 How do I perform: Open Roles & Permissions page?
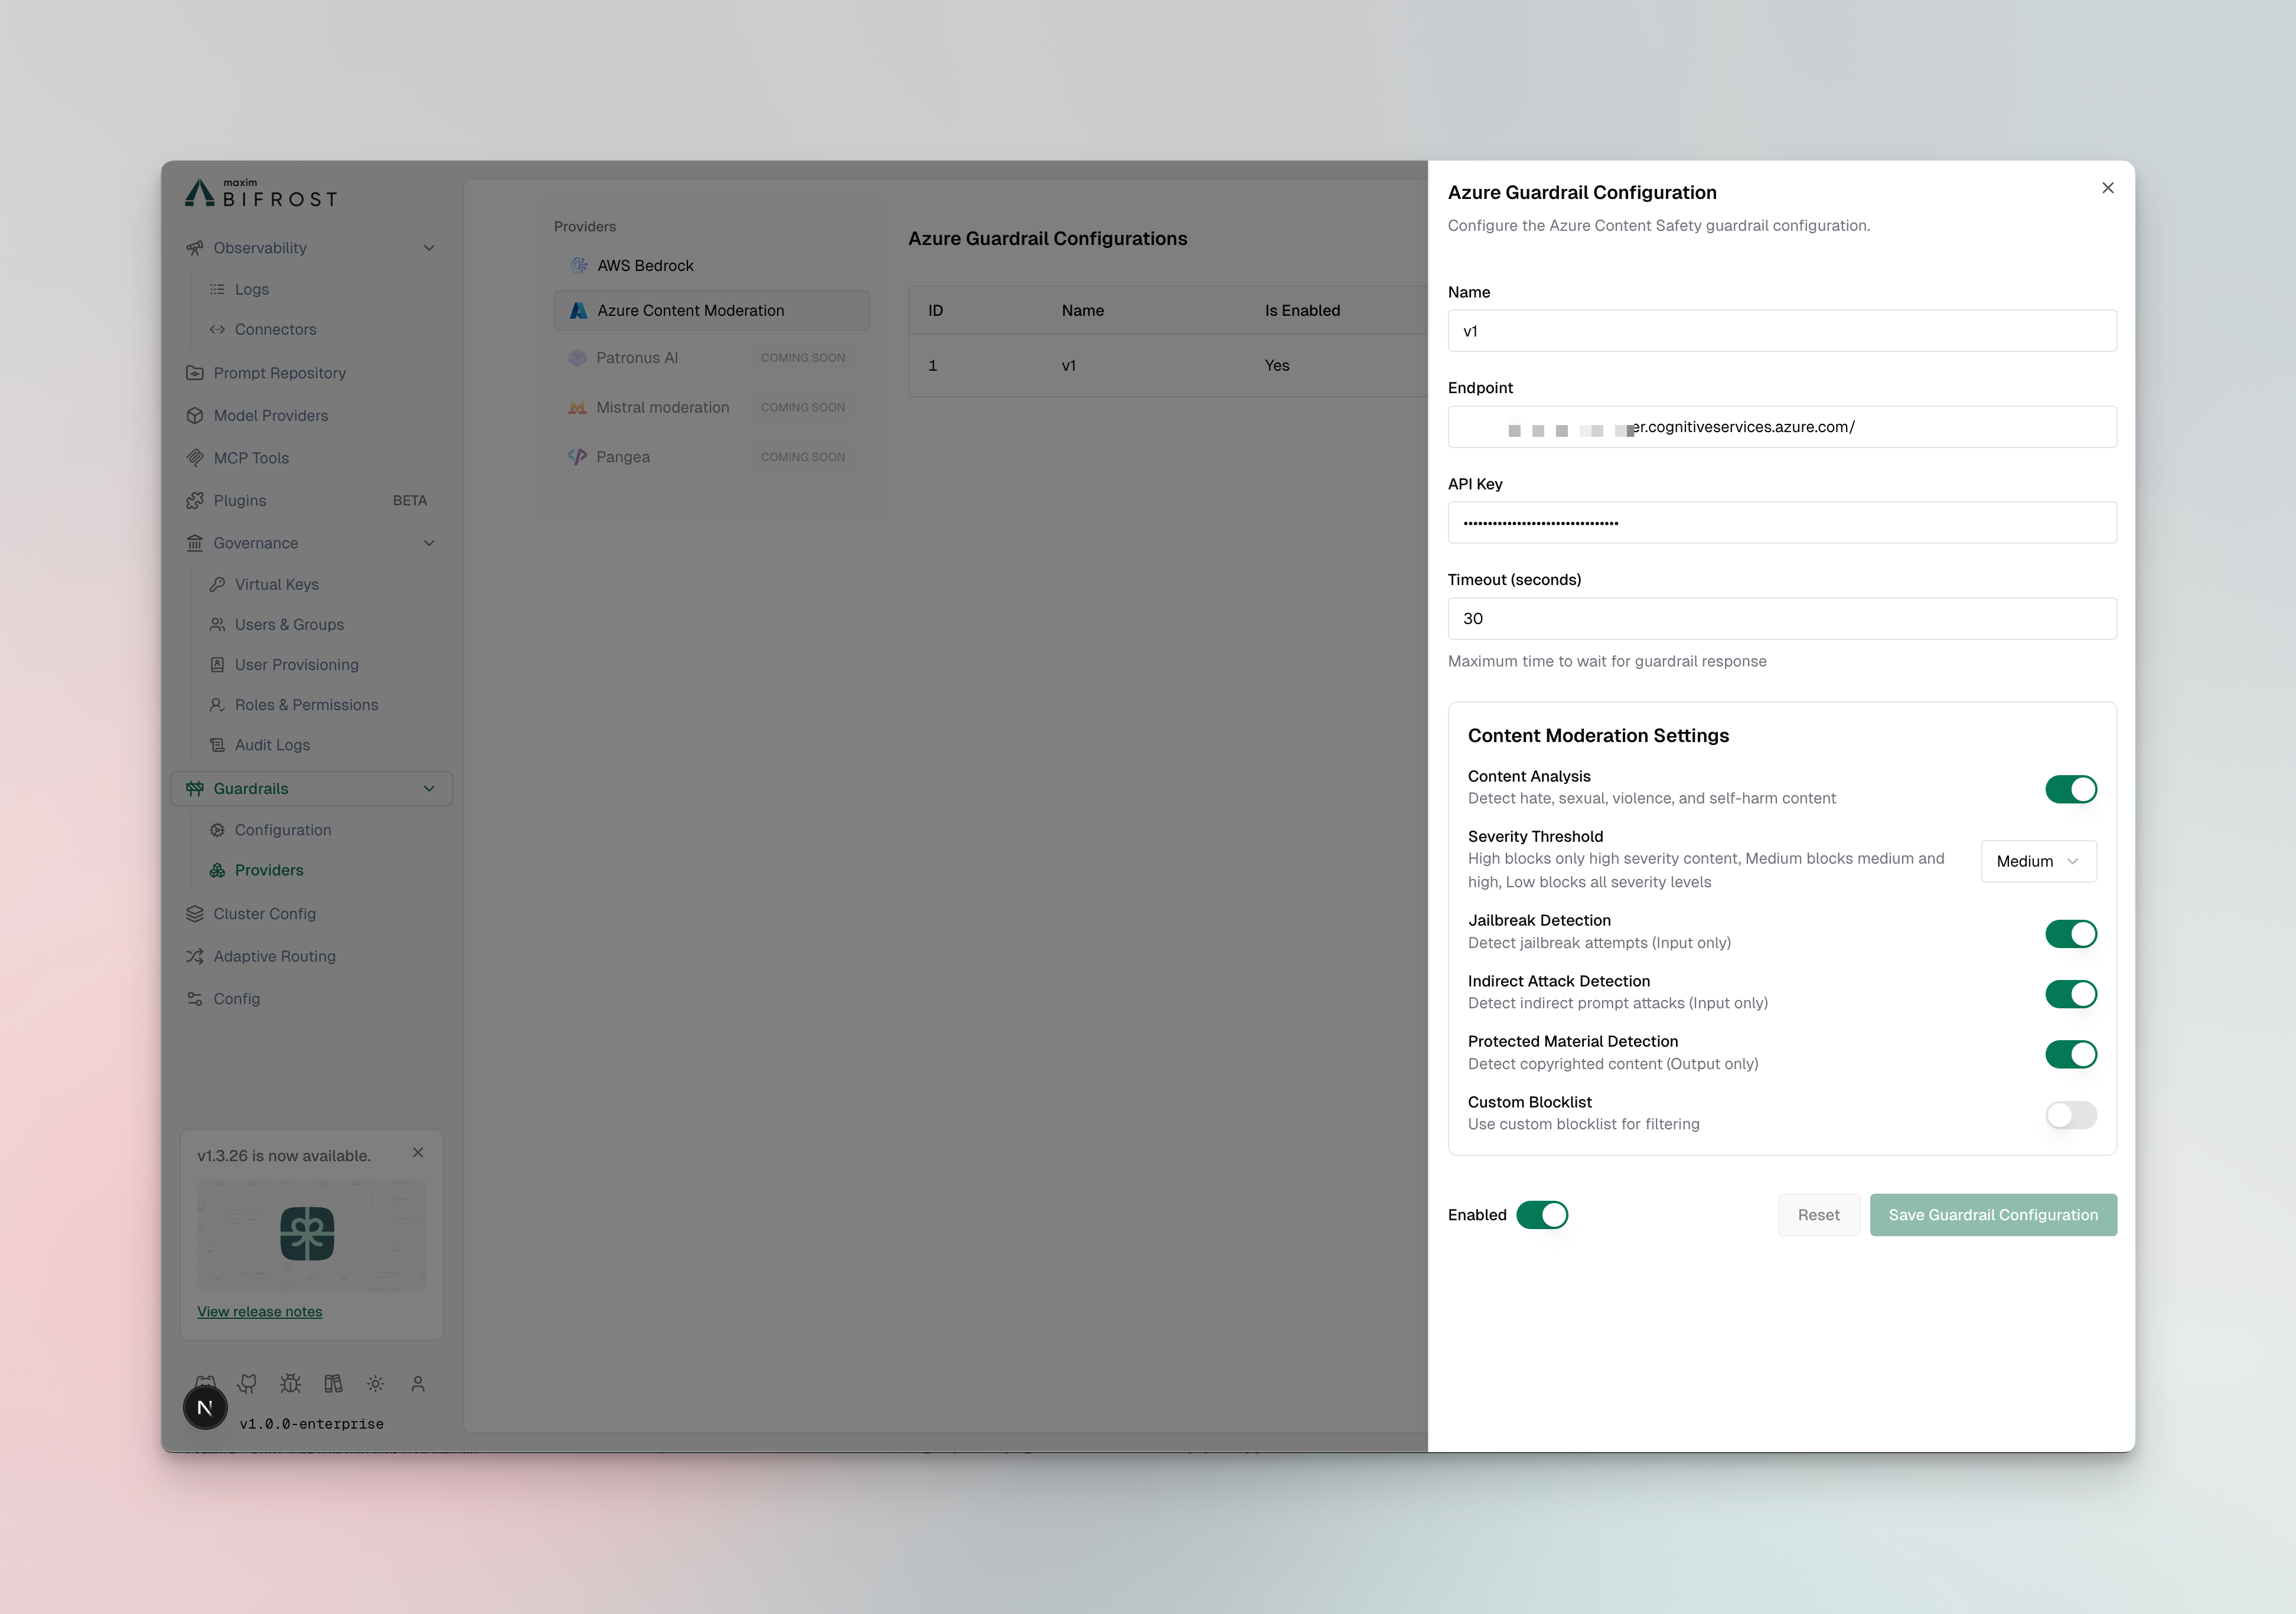tap(306, 704)
